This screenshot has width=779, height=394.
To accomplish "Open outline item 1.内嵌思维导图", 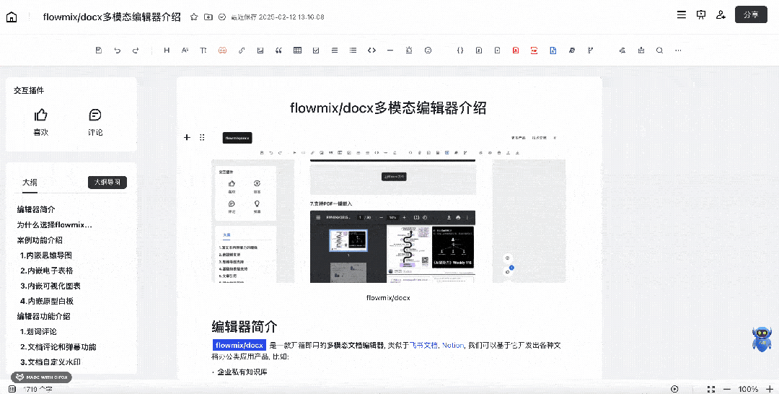I will point(46,255).
